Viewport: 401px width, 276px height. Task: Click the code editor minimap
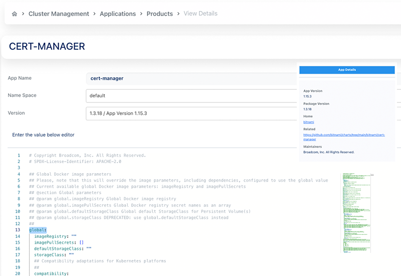357,213
